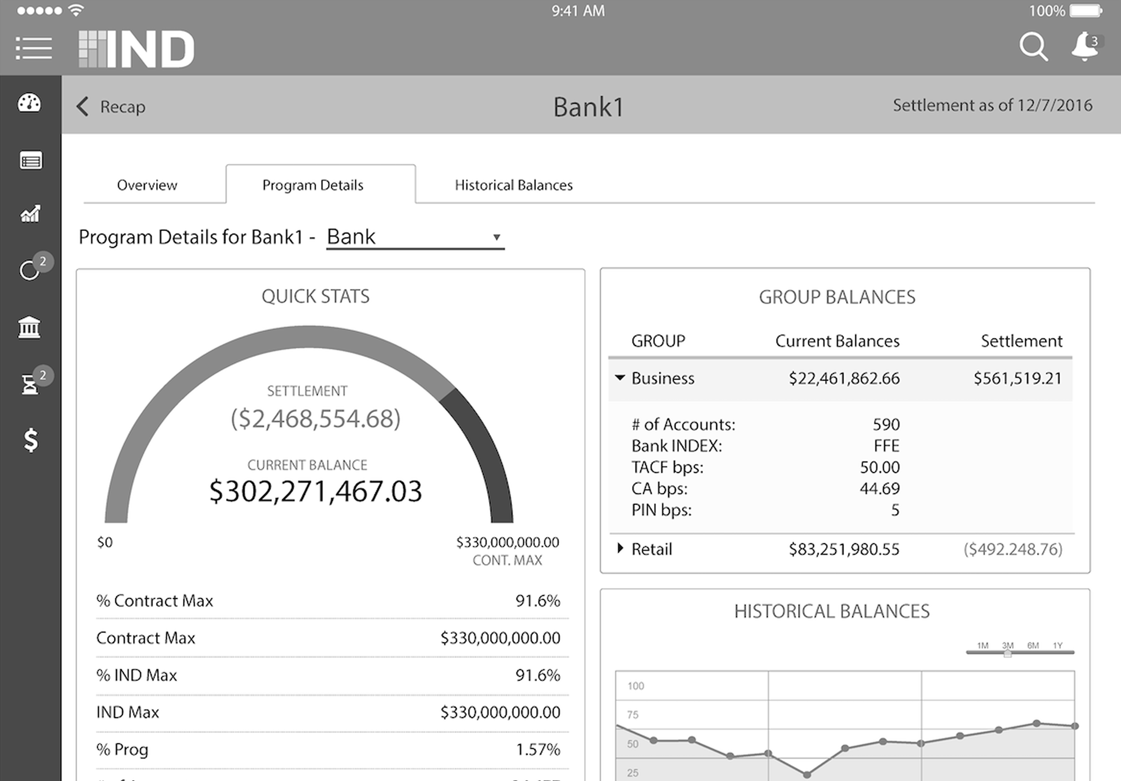1121x781 pixels.
Task: Click the refresh circle sidebar icon
Action: 30,270
